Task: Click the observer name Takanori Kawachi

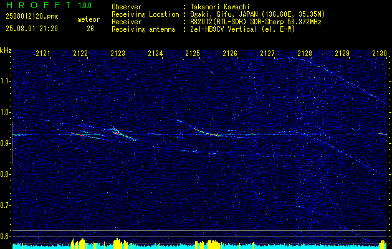Action: click(x=220, y=7)
